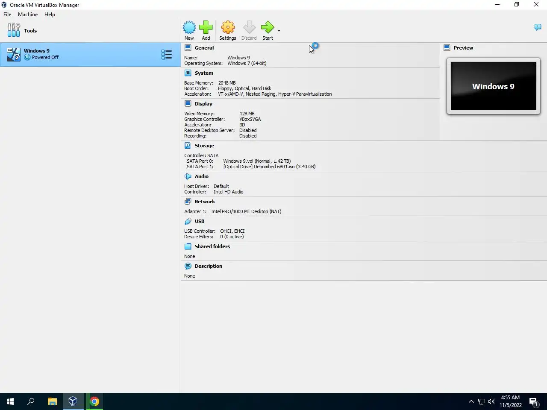Viewport: 547px width, 410px height.
Task: Click the Audio section speaker icon
Action: point(188,176)
